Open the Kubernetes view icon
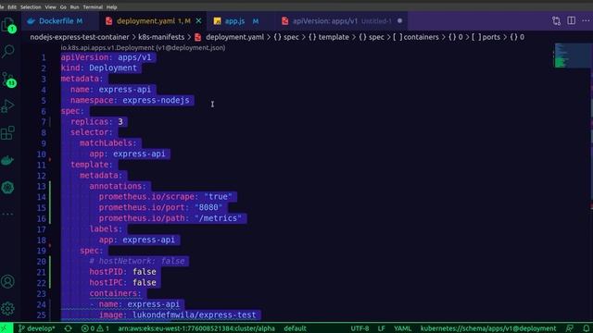The image size is (593, 333). pos(7,187)
